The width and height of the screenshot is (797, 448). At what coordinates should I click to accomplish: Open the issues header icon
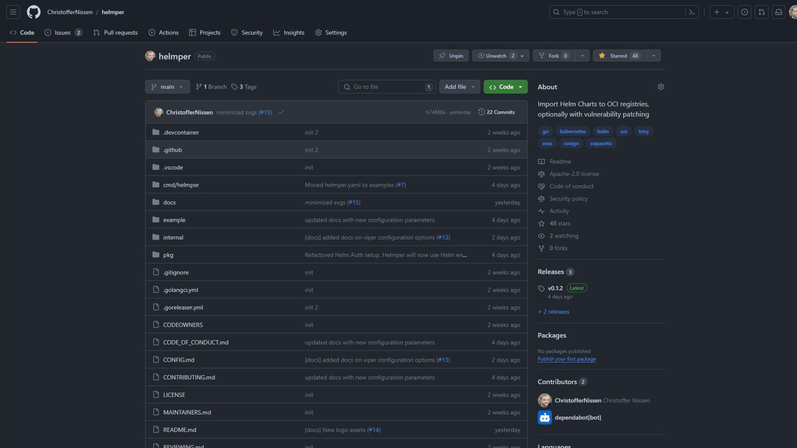click(x=744, y=12)
